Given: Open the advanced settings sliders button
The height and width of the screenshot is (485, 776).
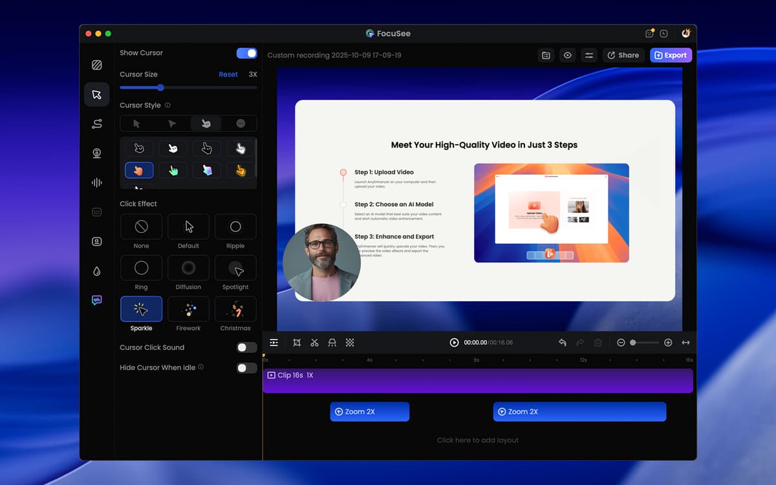Looking at the screenshot, I should (589, 56).
